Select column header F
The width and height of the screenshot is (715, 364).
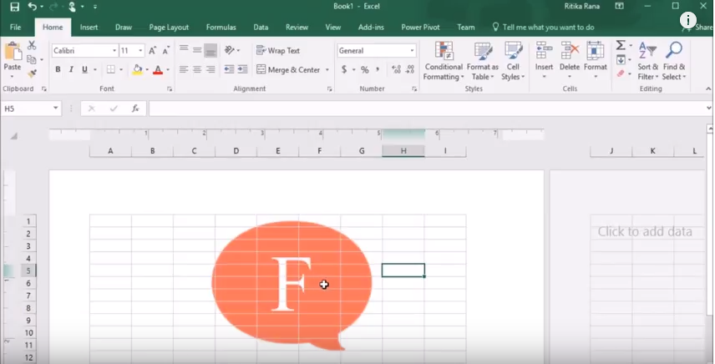coord(320,151)
